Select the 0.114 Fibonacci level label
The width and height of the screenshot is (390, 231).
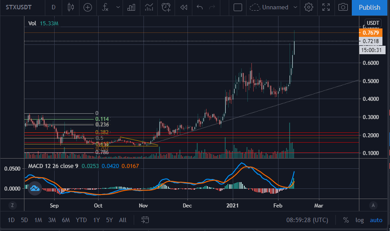pos(102,119)
